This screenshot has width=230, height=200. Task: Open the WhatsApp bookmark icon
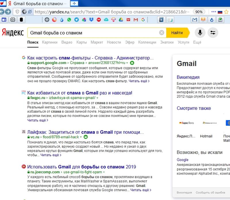point(69,20)
